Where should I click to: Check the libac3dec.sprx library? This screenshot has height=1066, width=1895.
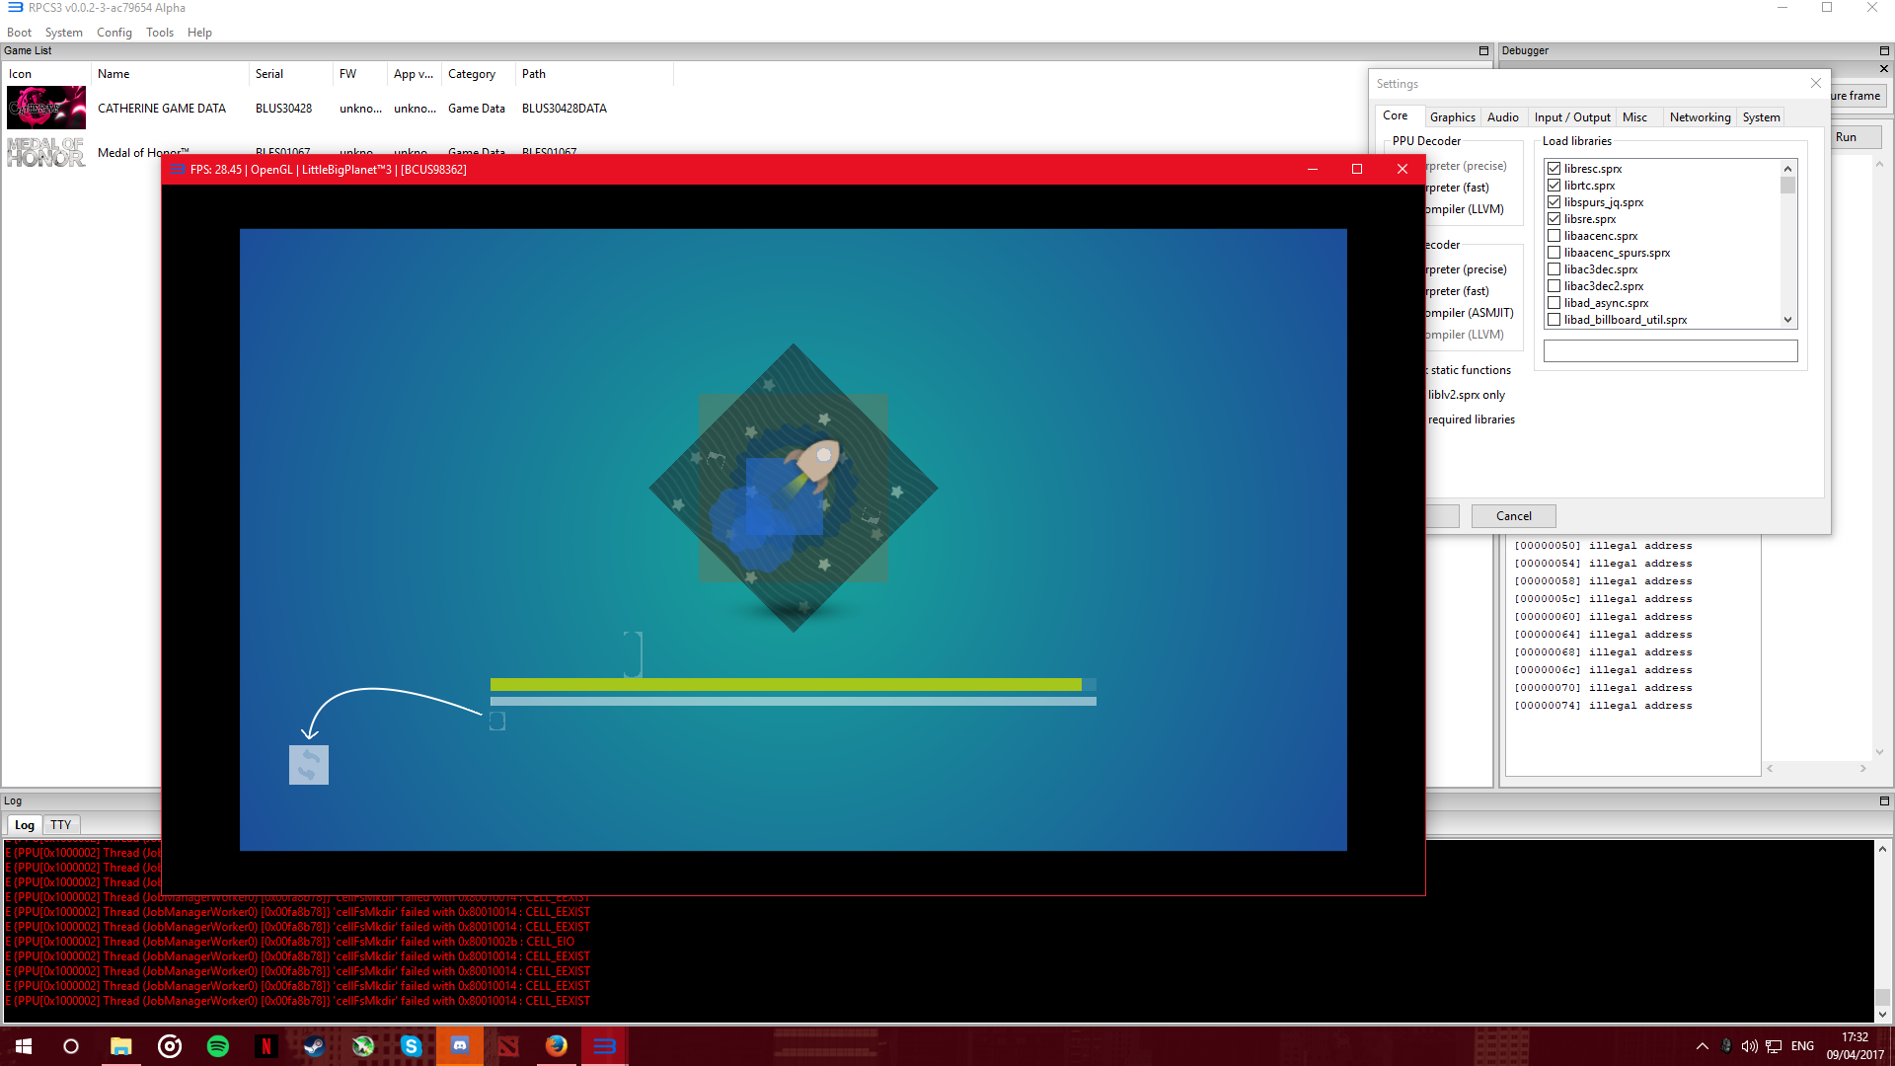pyautogui.click(x=1554, y=269)
